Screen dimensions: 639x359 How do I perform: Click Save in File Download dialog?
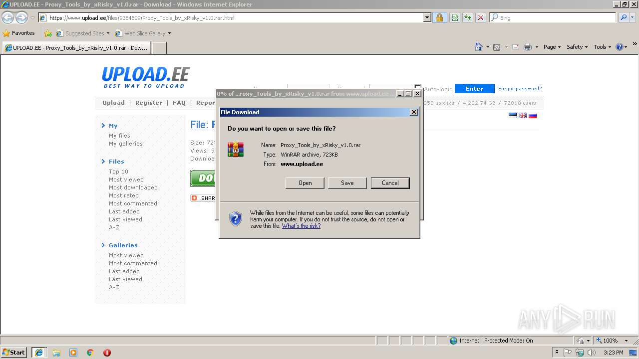pyautogui.click(x=347, y=183)
